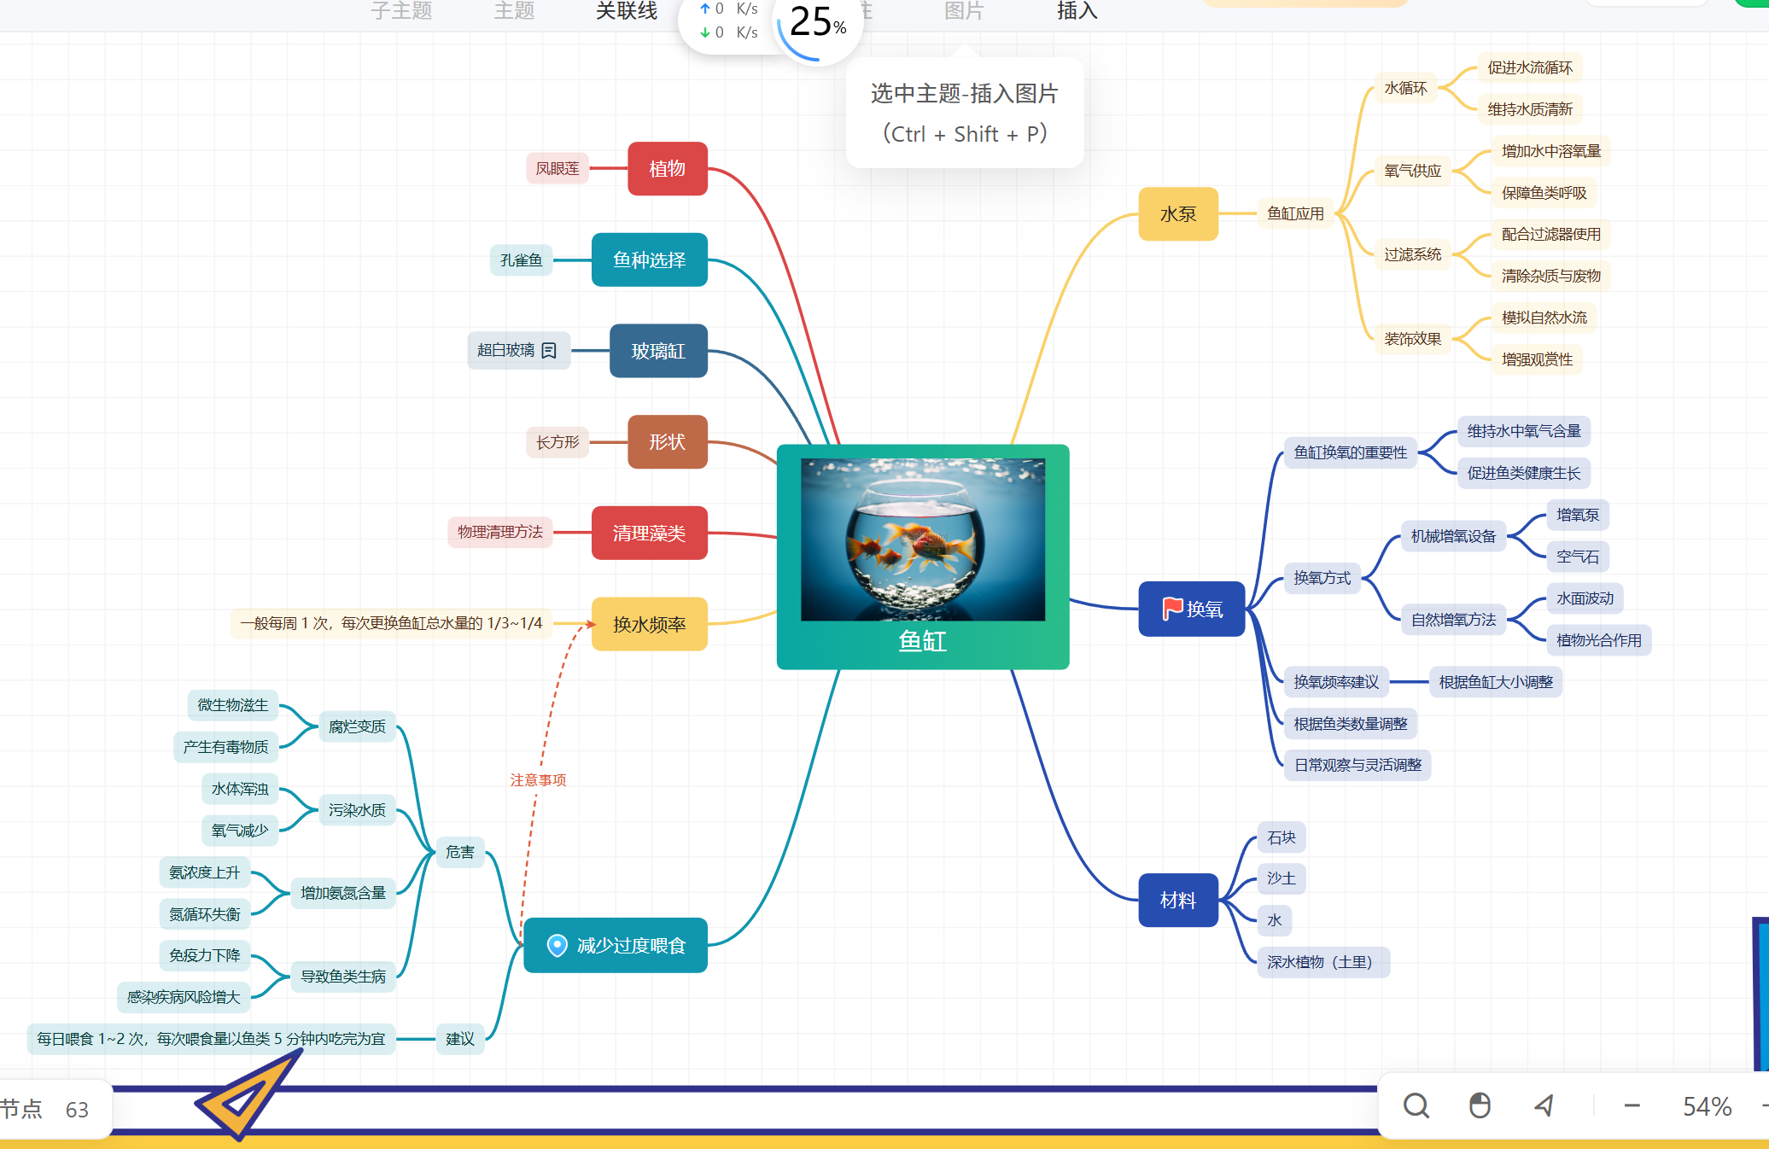
Task: Select the 材料 blue node
Action: point(1177,900)
